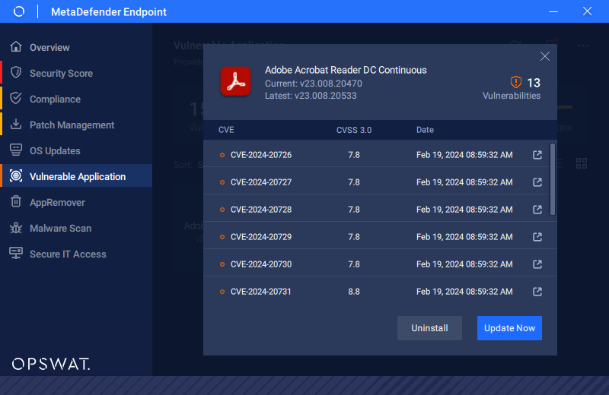Select the Vulnerable Application sidebar item
Viewport: 609px width, 395px height.
tap(76, 176)
